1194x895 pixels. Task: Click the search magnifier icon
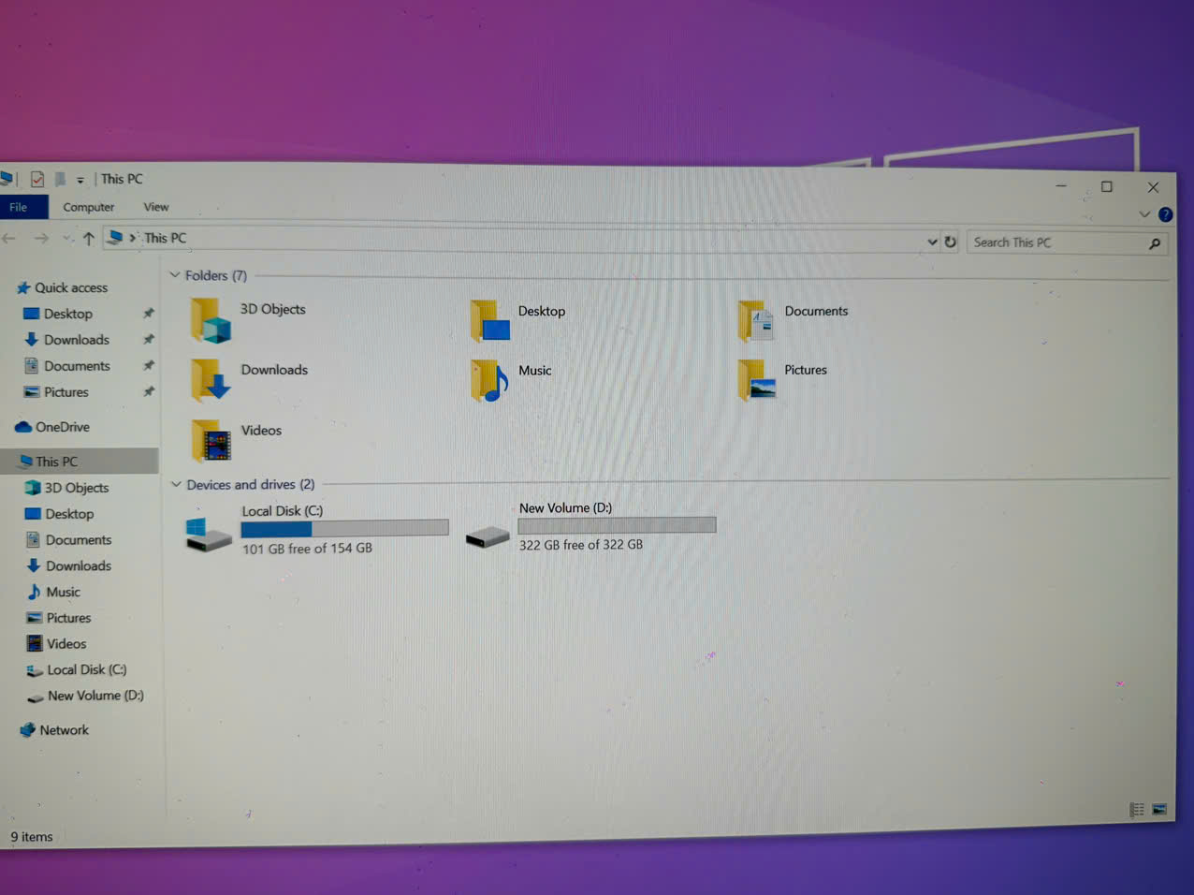click(x=1155, y=243)
